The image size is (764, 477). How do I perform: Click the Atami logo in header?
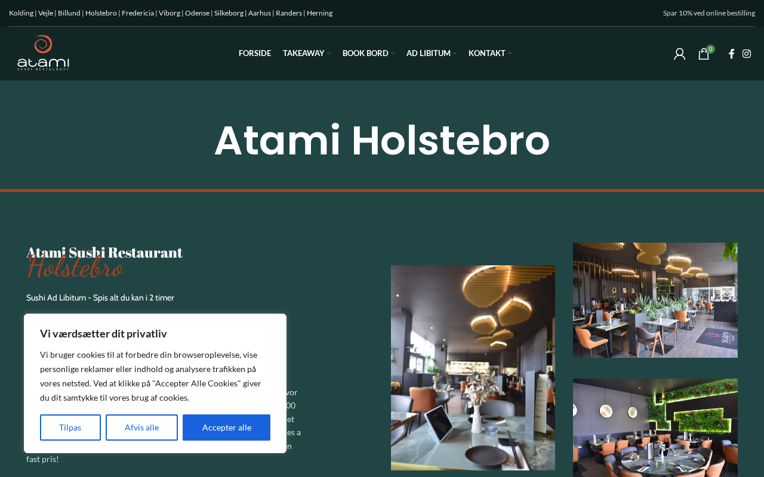pyautogui.click(x=43, y=53)
